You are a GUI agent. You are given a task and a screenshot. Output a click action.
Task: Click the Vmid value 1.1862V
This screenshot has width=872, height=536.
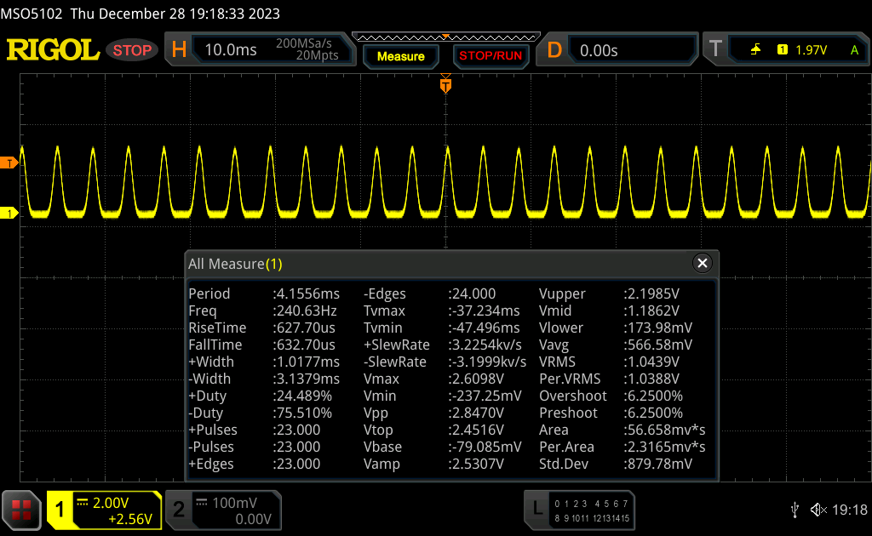651,311
